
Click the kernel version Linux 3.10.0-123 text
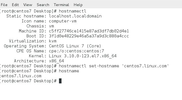[83, 56]
